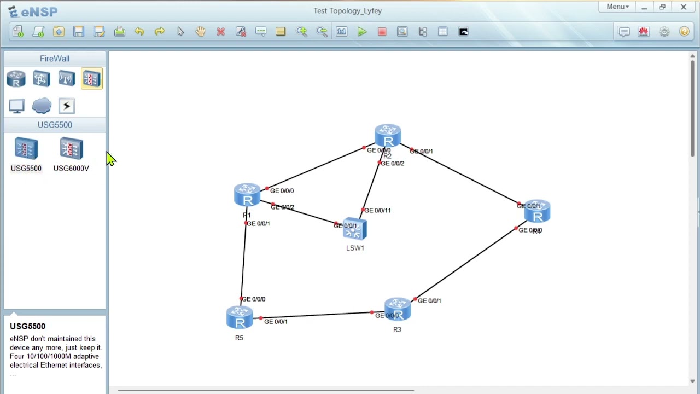Select switch LSW1 in topology
Image resolution: width=700 pixels, height=394 pixels.
[355, 230]
